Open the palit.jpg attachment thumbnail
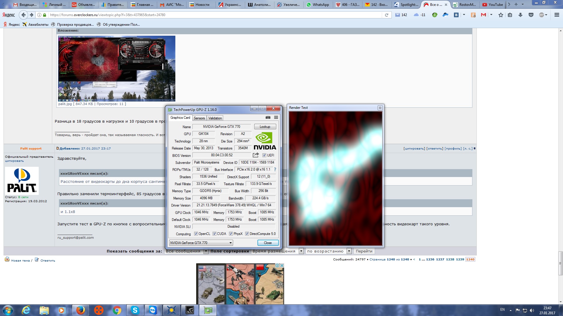This screenshot has width=563, height=316. pos(116,68)
